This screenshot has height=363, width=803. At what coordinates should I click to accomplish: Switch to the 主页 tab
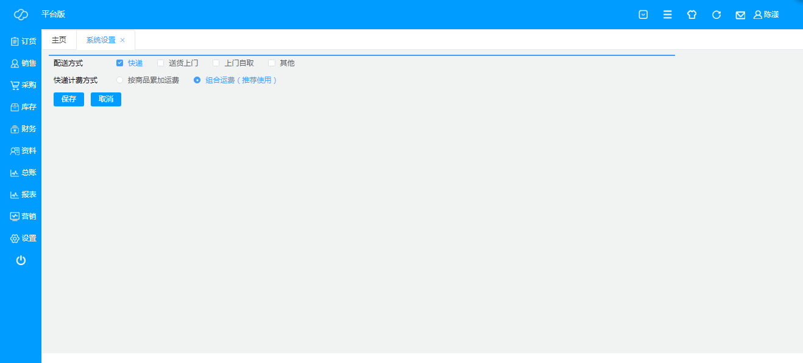pos(59,40)
